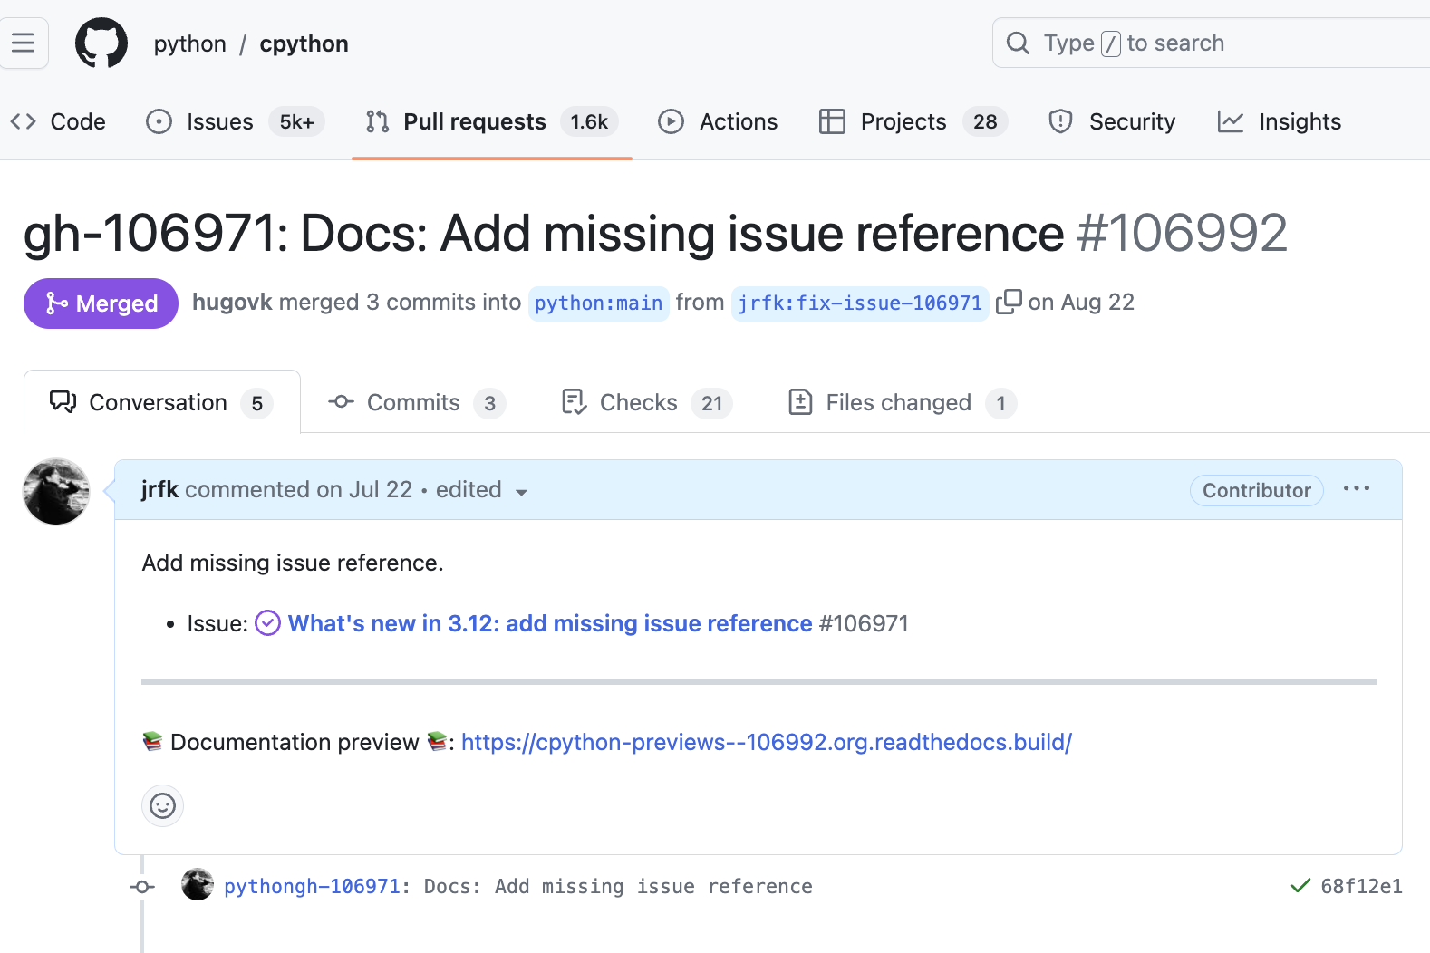Screen dimensions: 1430x953
Task: Open the documentation preview readthedocs link
Action: (x=766, y=742)
